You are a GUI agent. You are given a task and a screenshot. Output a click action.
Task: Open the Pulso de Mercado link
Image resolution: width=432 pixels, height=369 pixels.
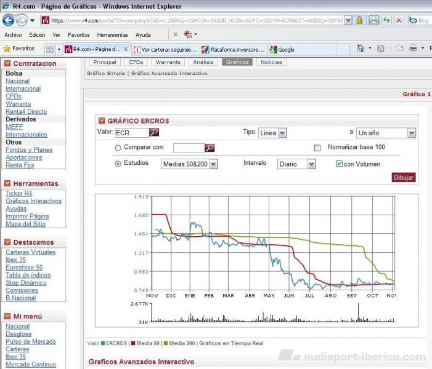(31, 341)
